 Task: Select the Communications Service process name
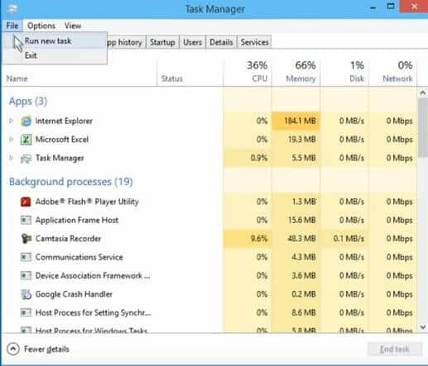point(79,257)
